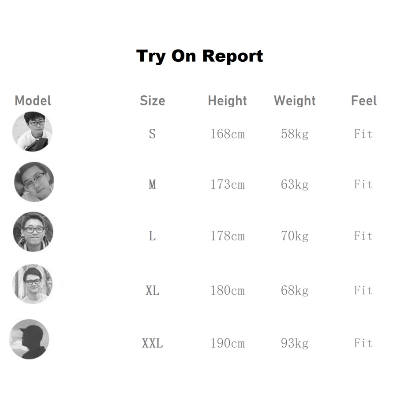The height and width of the screenshot is (397, 397).
Task: Open the model photo for size XL
Action: click(x=32, y=284)
